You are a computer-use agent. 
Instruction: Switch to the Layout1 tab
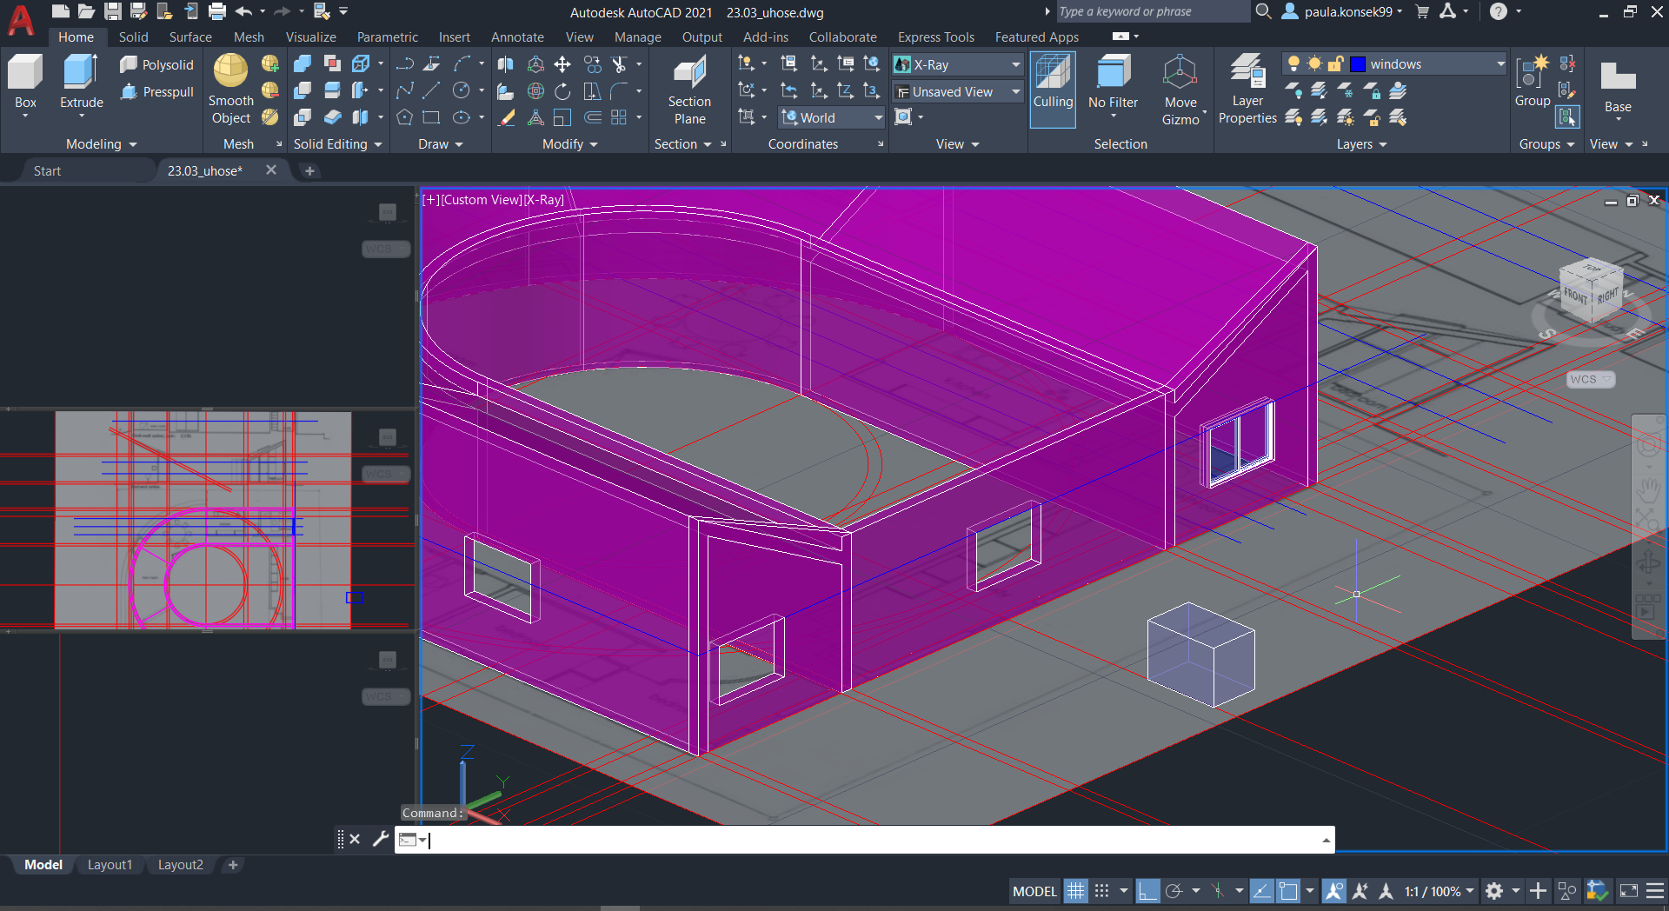pos(110,865)
